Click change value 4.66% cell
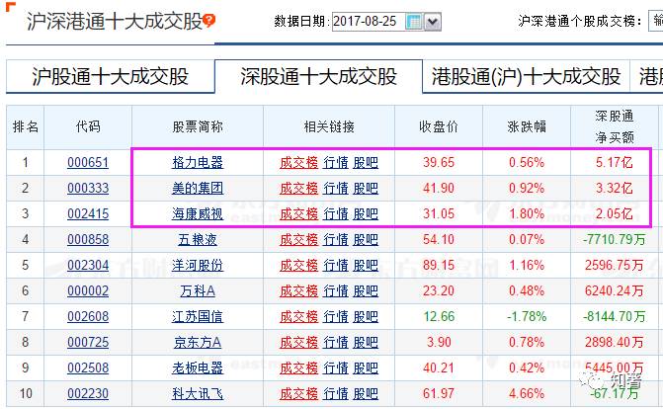Viewport: 663px width, 409px height. pos(527,394)
